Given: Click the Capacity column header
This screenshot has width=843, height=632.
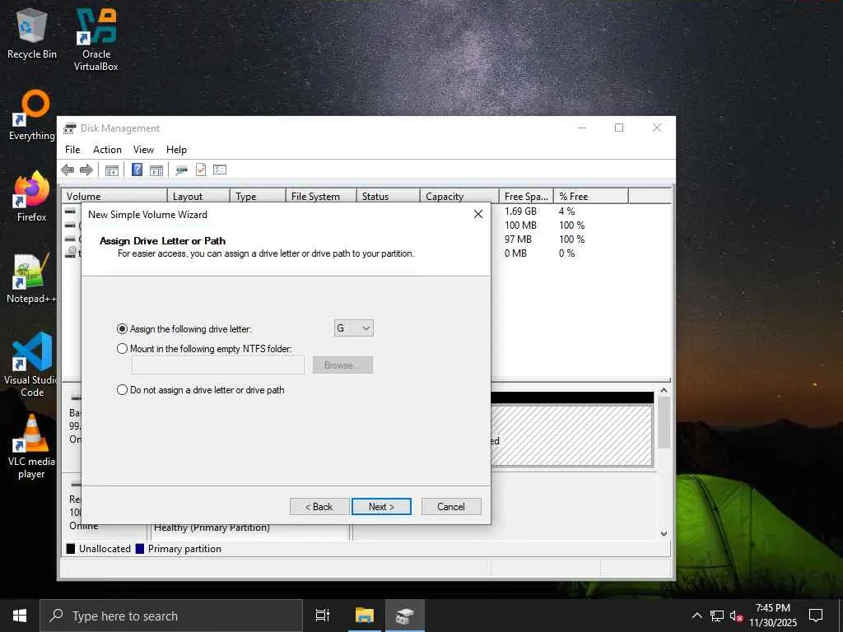Looking at the screenshot, I should pyautogui.click(x=459, y=197).
